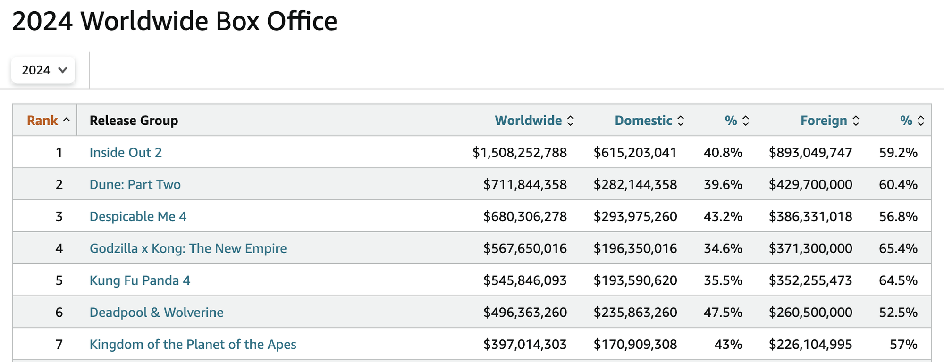Sort by Domestic gross column

click(649, 121)
